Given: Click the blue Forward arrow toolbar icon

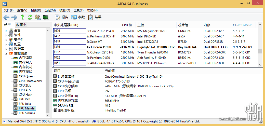Looking at the screenshot, I should [x=14, y=17].
